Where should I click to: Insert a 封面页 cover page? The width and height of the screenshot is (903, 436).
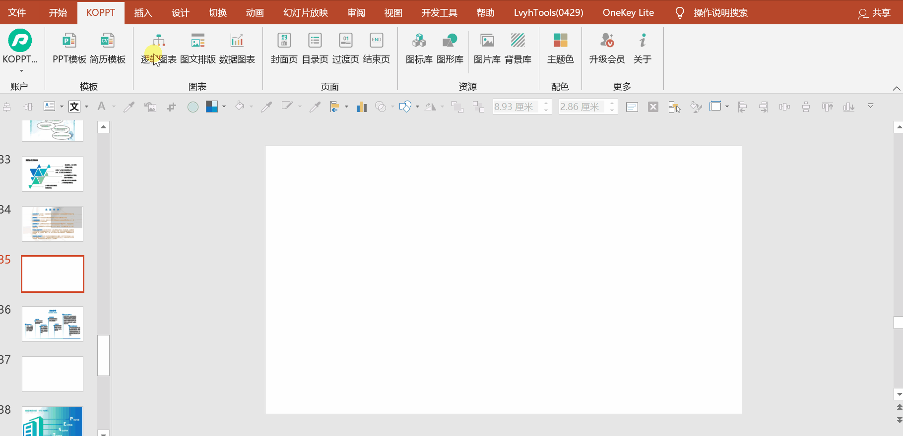tap(284, 48)
